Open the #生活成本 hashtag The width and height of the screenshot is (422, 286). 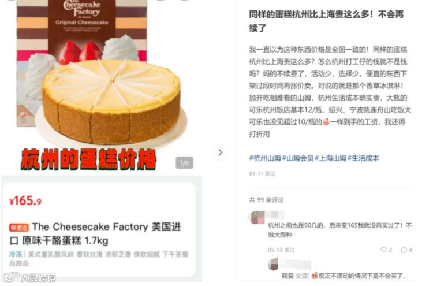click(x=363, y=158)
